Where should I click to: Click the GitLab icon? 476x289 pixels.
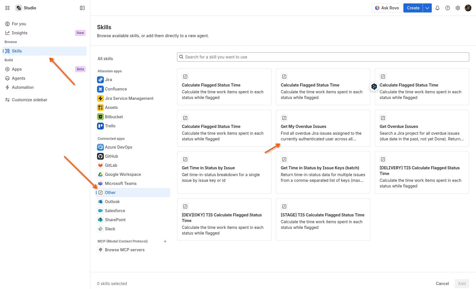pyautogui.click(x=100, y=165)
